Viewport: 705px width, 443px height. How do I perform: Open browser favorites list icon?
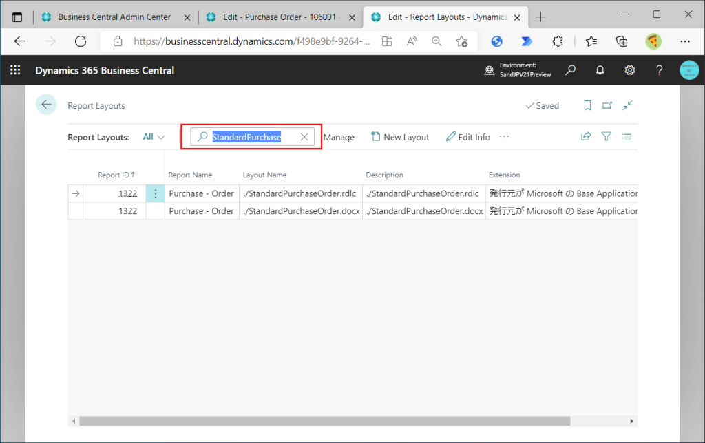click(x=591, y=41)
